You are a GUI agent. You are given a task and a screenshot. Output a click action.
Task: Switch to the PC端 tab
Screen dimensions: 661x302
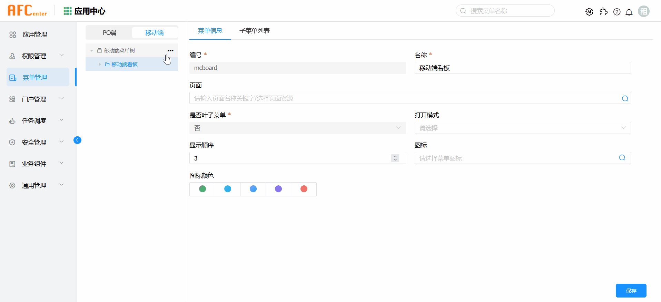coord(109,33)
